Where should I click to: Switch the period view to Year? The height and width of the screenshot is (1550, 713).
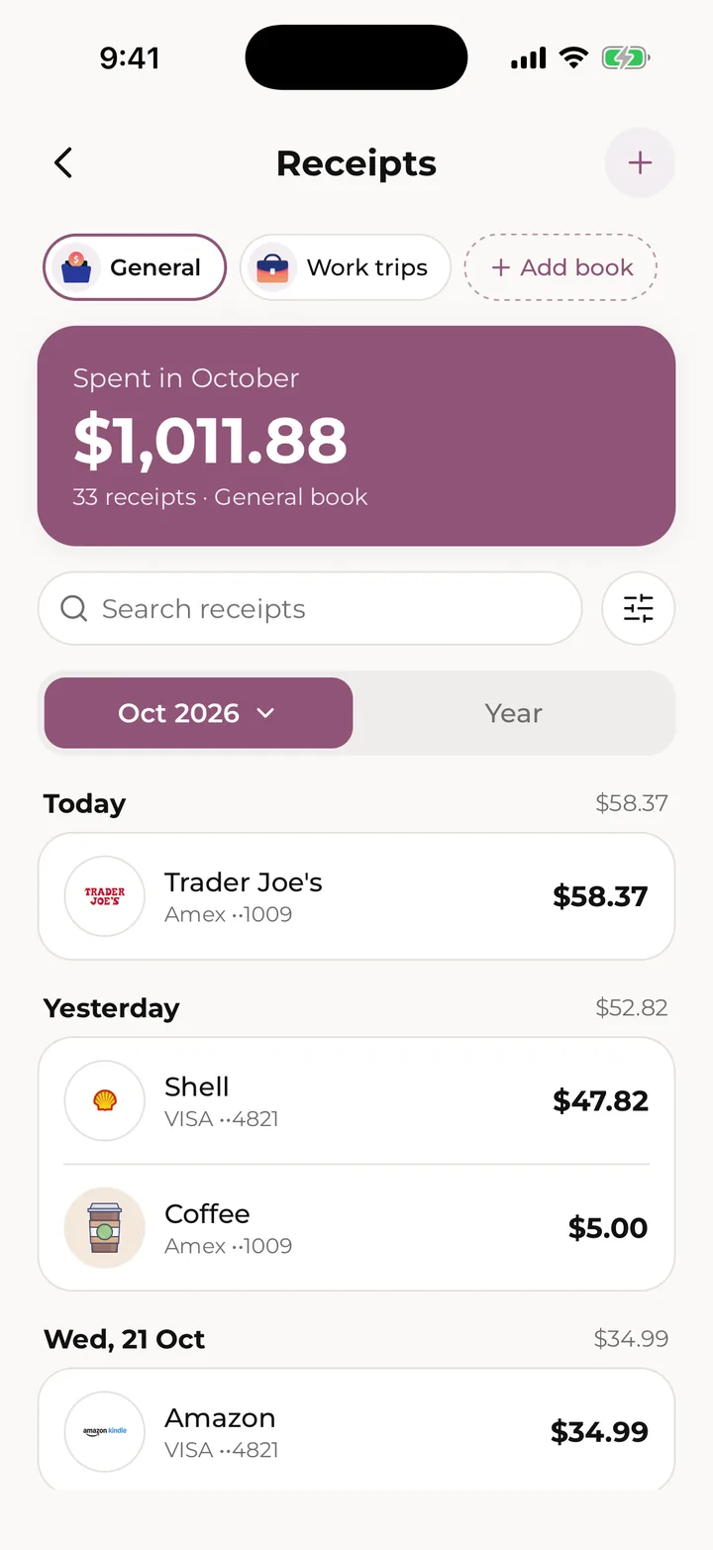tap(514, 713)
